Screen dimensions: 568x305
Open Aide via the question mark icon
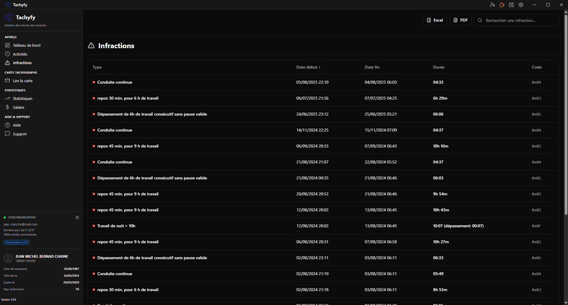coord(7,125)
